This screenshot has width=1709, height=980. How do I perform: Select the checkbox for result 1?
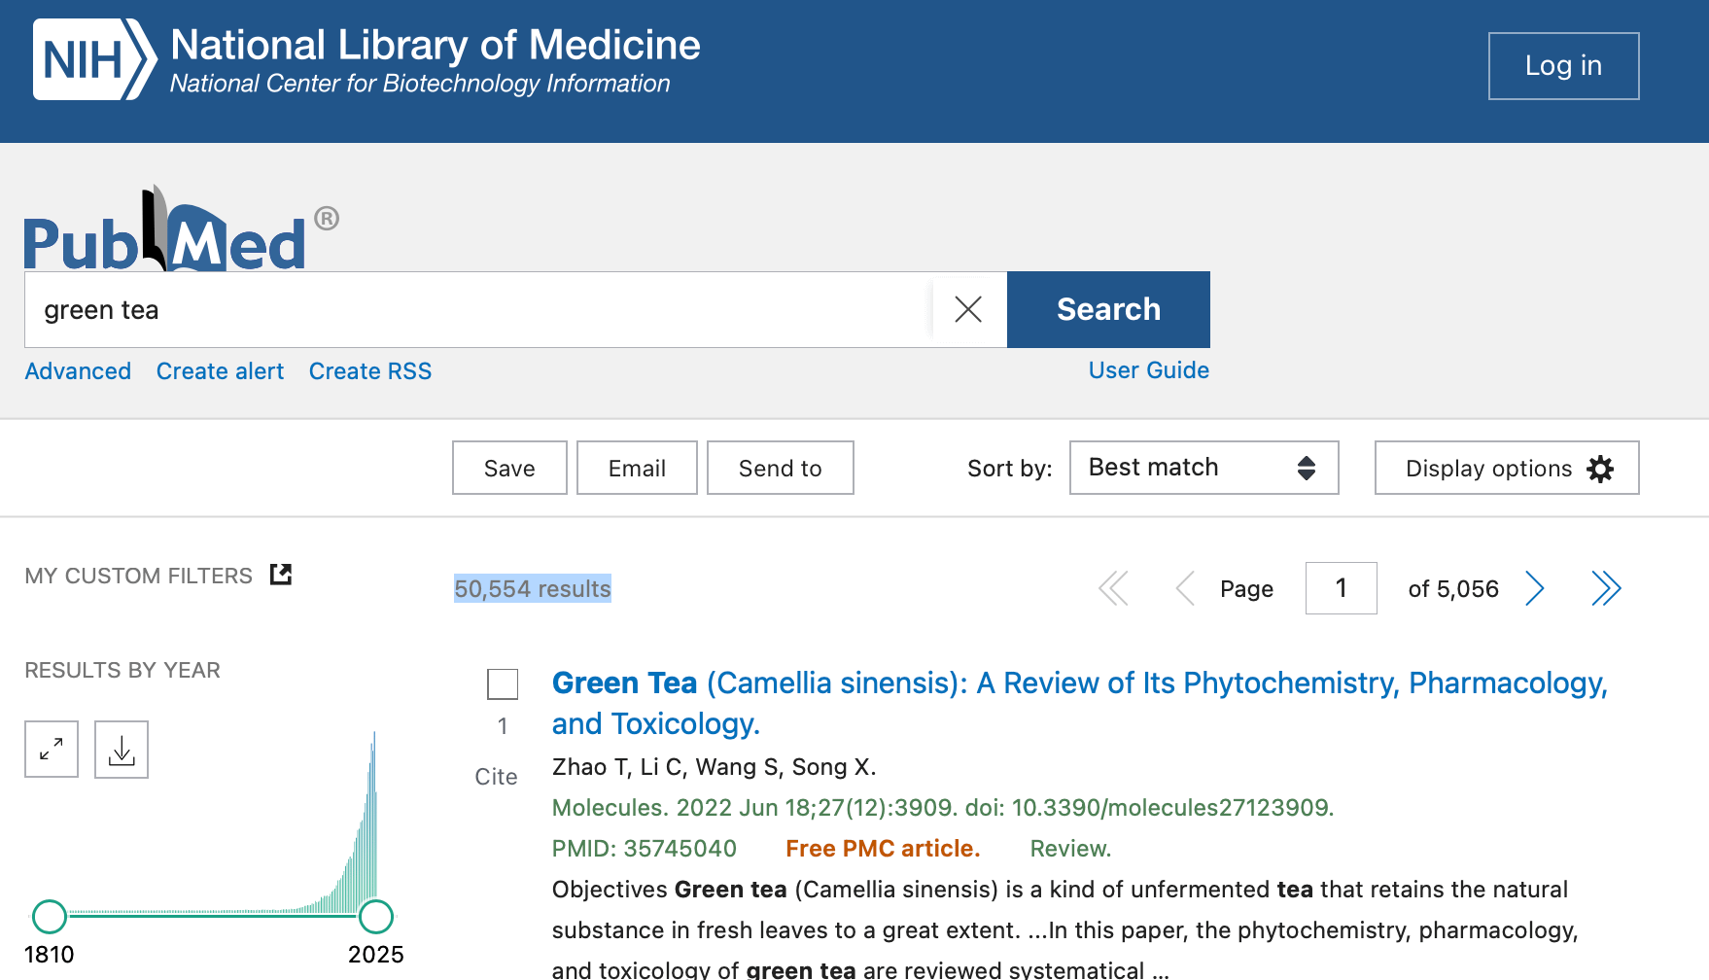(x=503, y=683)
